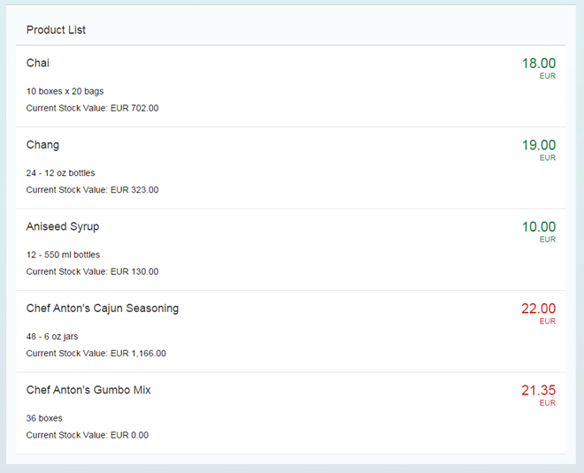
Task: Click Chai's 18.00 EUR price
Action: pos(538,64)
